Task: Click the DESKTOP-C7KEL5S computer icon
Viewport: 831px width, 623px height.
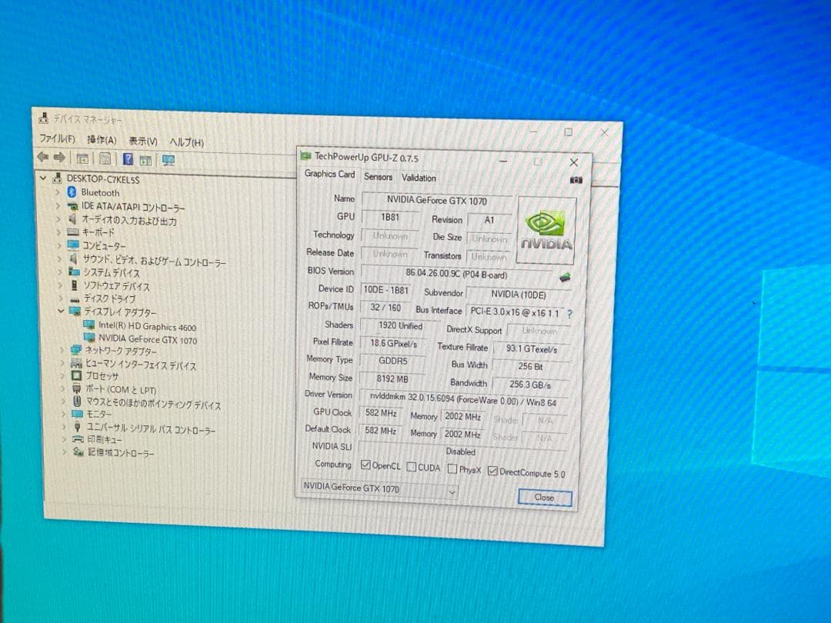Action: tap(57, 178)
